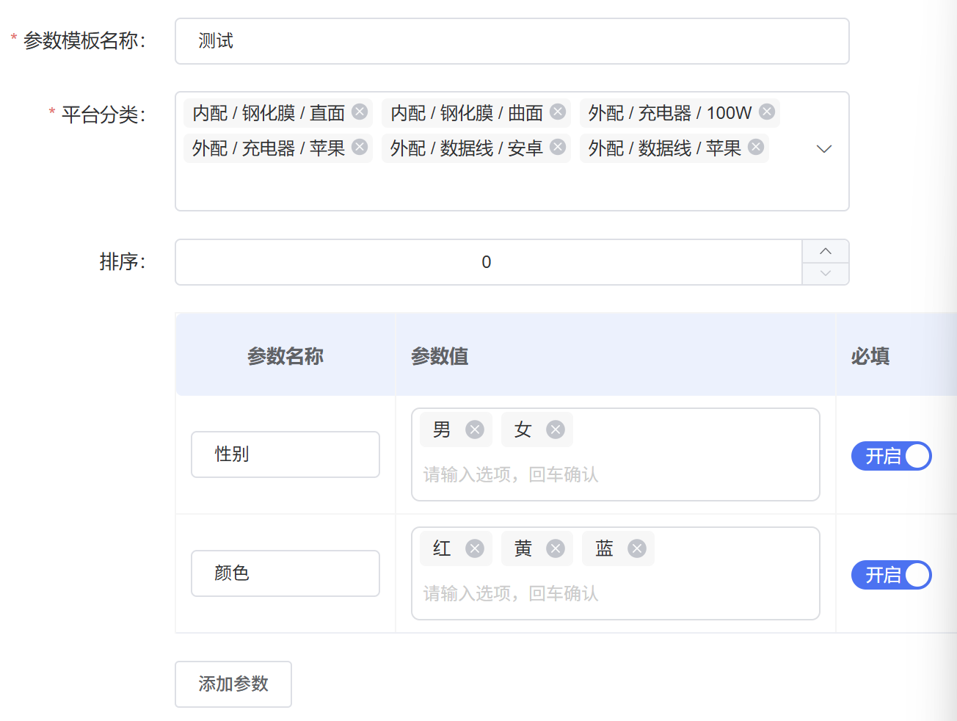Remove the 外配 / 充电器 / 苹果 tag
The width and height of the screenshot is (957, 721).
[x=360, y=147]
